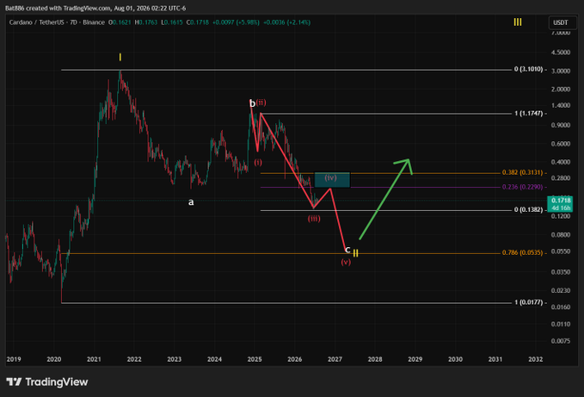Click the close value 0.1718 in header
This screenshot has height=397, width=584.
(x=200, y=22)
